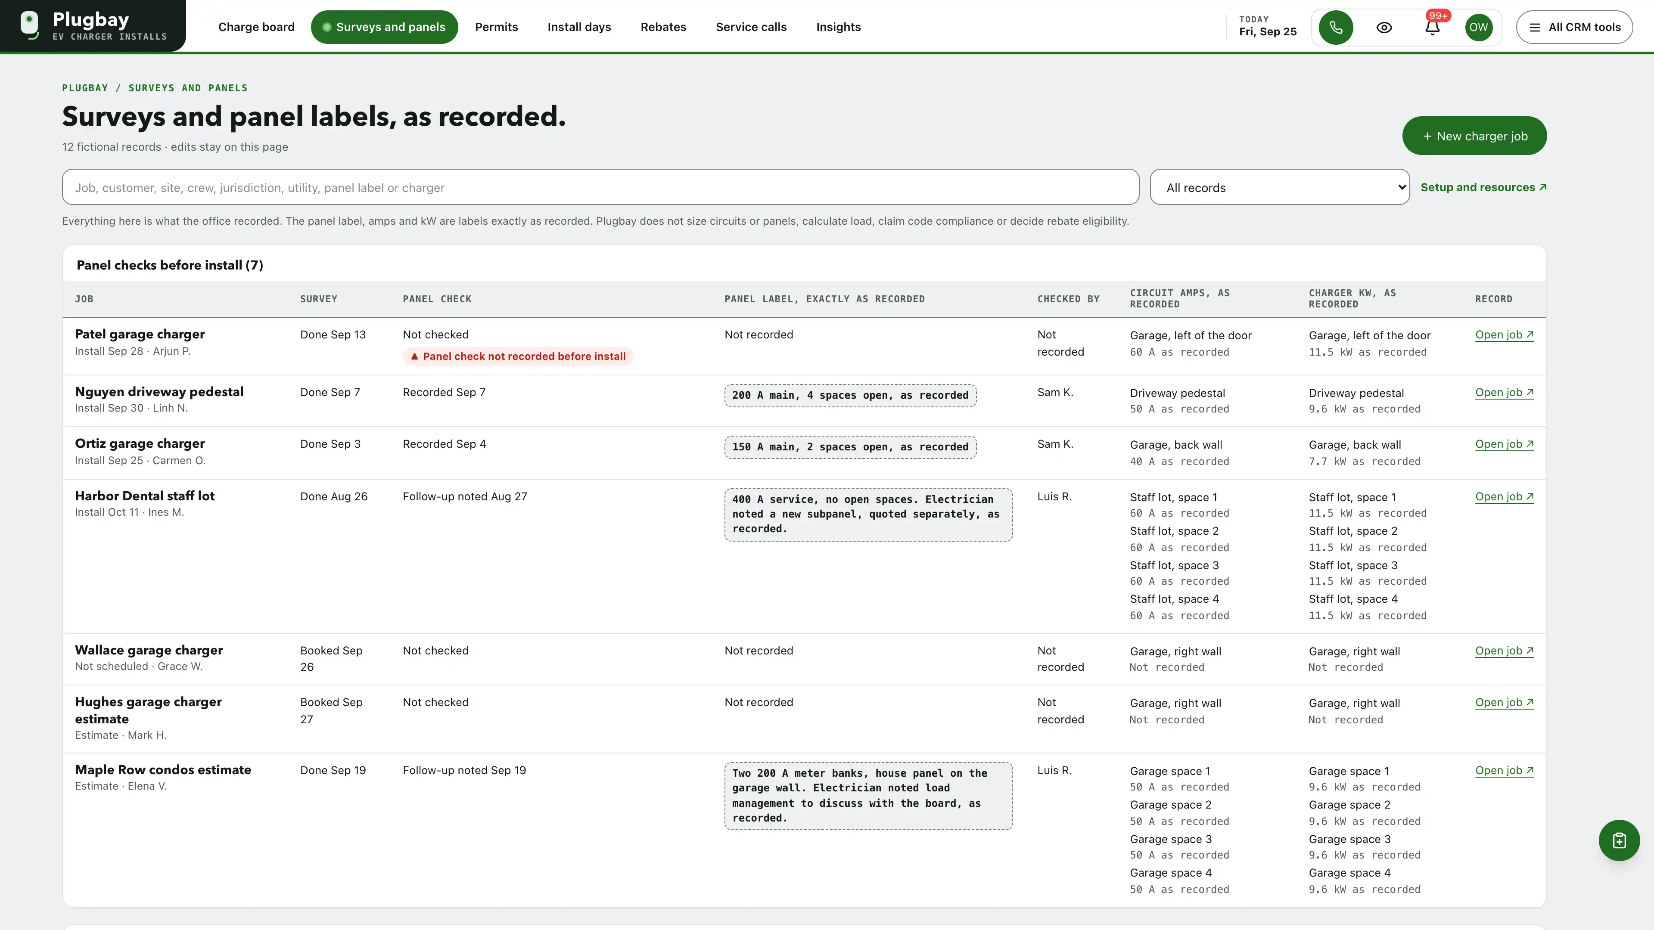The width and height of the screenshot is (1654, 930).
Task: Click Follow-up noted Aug 27 cell
Action: [x=464, y=497]
